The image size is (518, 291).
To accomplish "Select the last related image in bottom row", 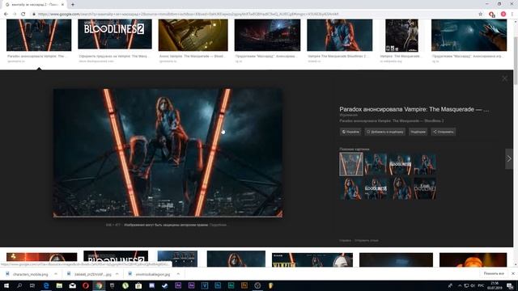I will coord(425,188).
